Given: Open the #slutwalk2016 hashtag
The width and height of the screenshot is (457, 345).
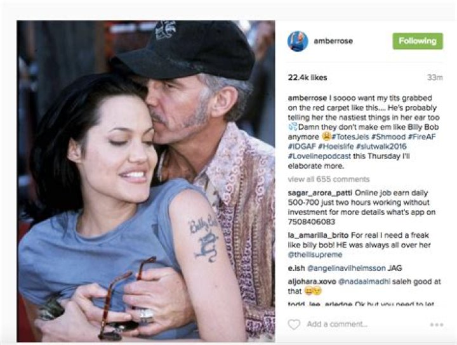Looking at the screenshot, I should pyautogui.click(x=381, y=146).
